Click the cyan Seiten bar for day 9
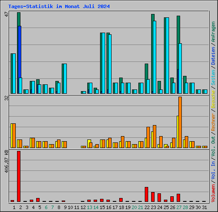The width and height of the screenshot is (218, 212). [x=65, y=78]
